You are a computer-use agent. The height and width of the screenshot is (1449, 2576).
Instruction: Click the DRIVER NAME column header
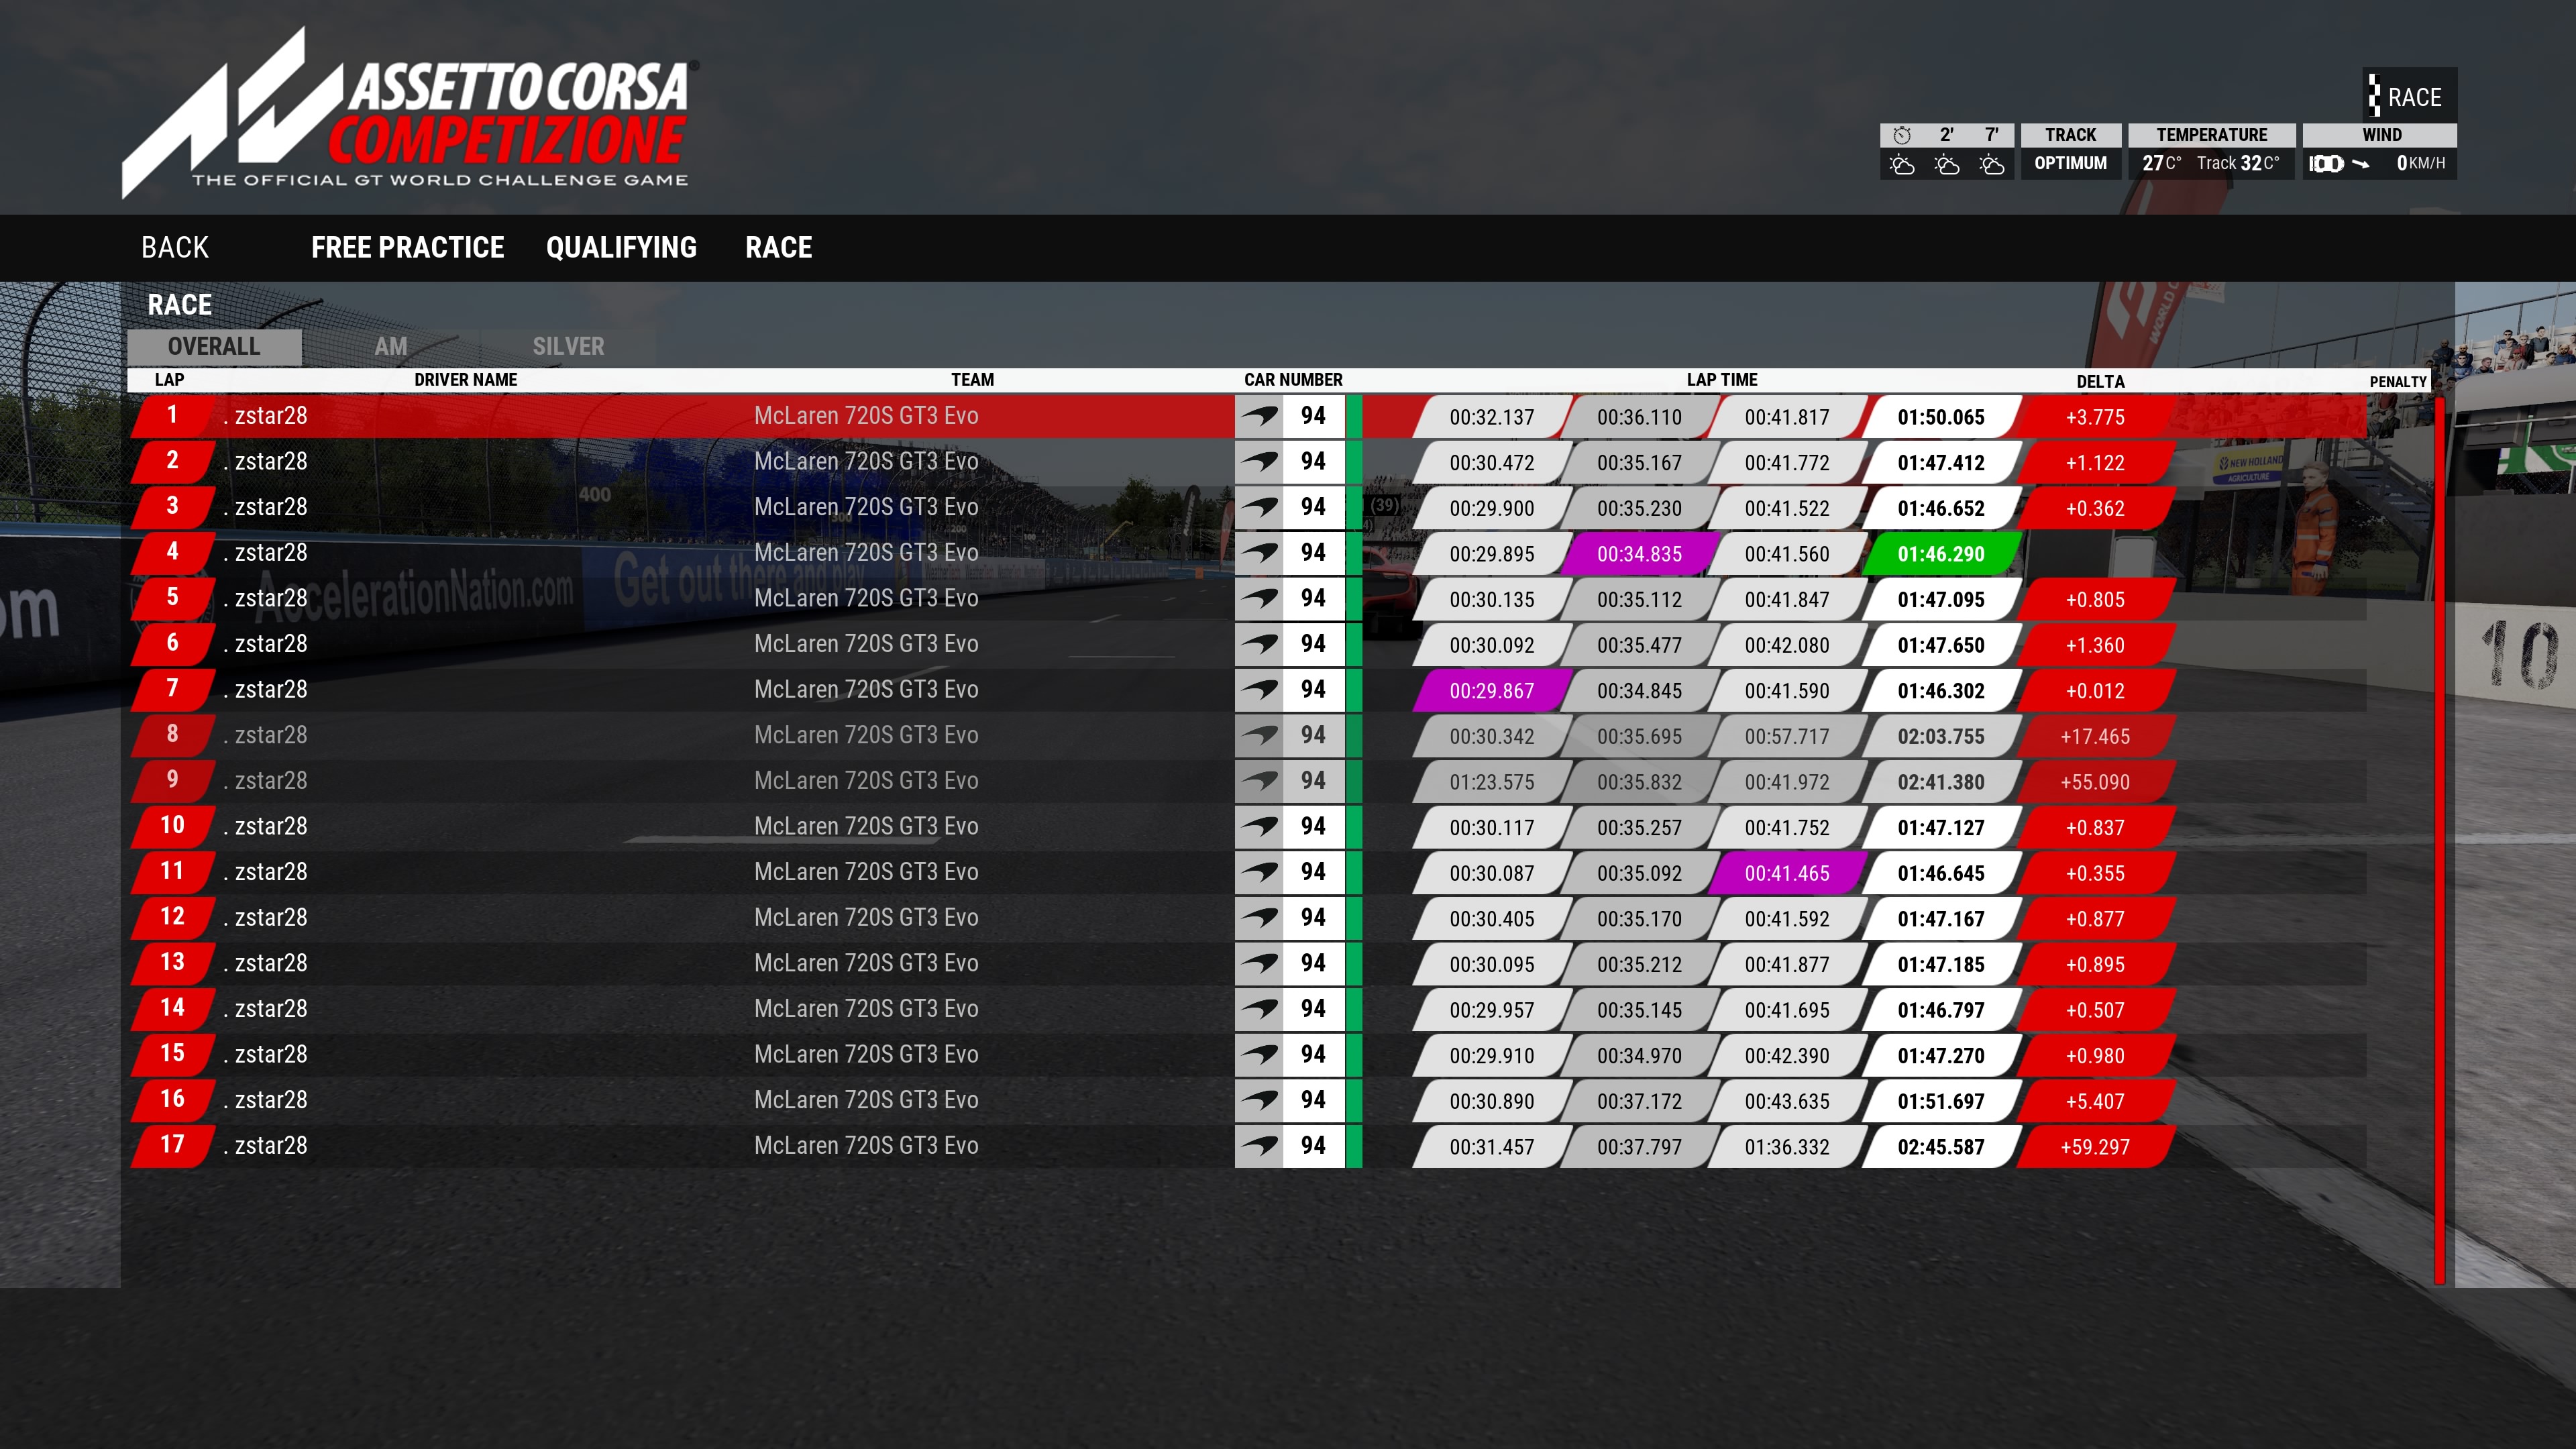click(466, 380)
